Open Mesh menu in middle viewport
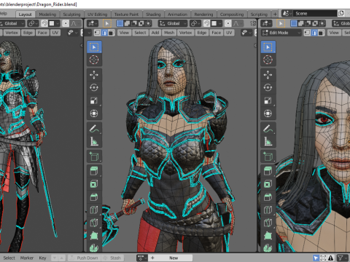The width and height of the screenshot is (350, 262). coord(169,33)
